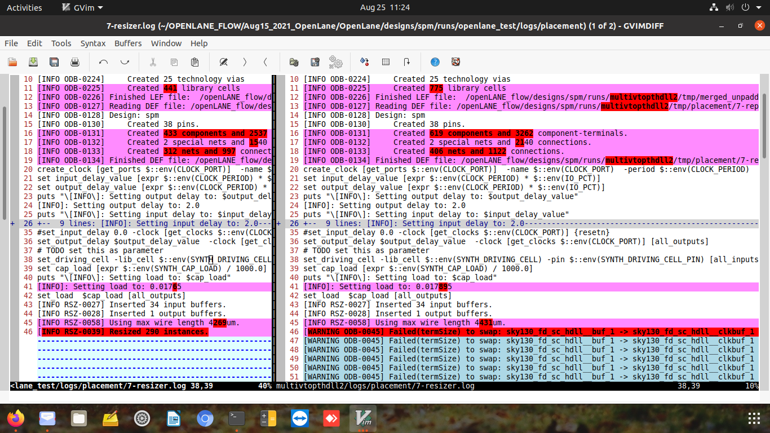
Task: Open Help via blue question mark icon
Action: coord(435,62)
